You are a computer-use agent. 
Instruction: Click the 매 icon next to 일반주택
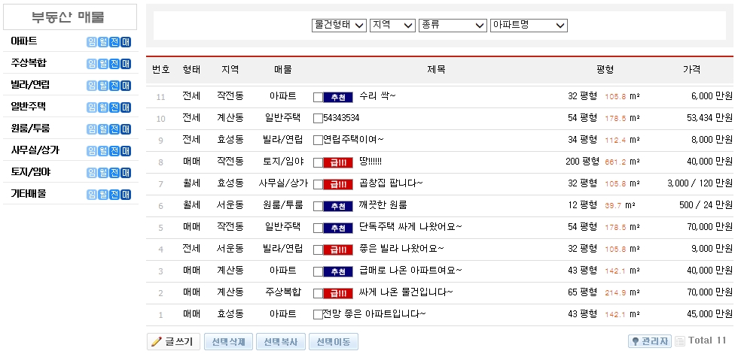click(126, 107)
